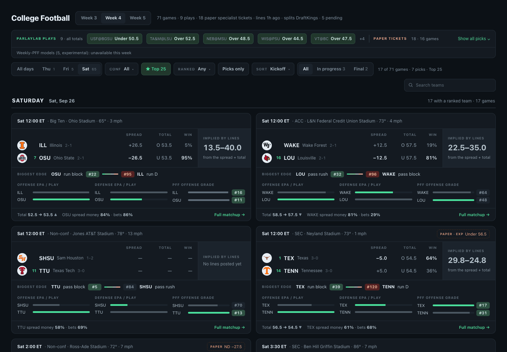Expand the +4 more plays
Viewport: 507px width, 352px height.
tap(362, 39)
